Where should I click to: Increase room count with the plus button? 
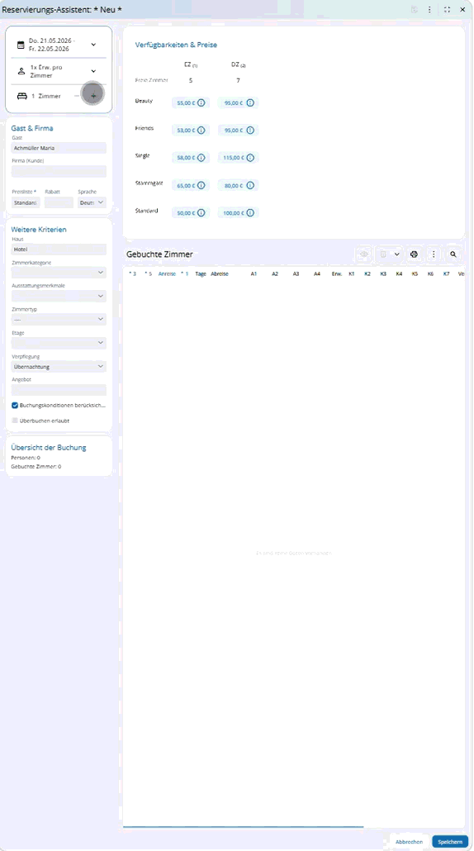click(x=93, y=96)
